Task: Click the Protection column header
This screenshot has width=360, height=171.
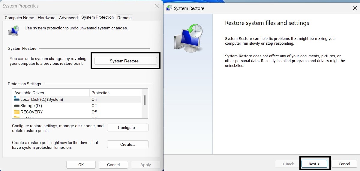Action: click(x=115, y=93)
